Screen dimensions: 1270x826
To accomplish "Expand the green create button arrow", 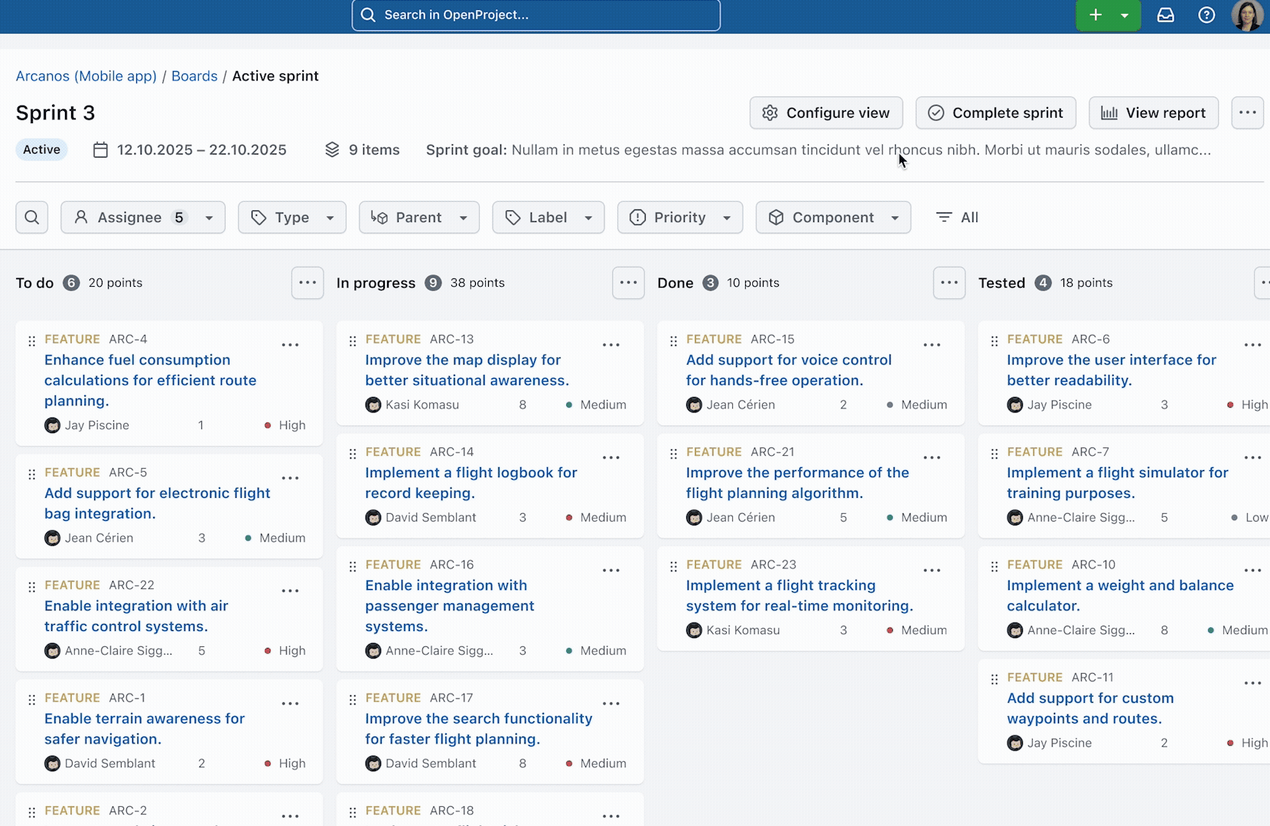I will coord(1124,15).
